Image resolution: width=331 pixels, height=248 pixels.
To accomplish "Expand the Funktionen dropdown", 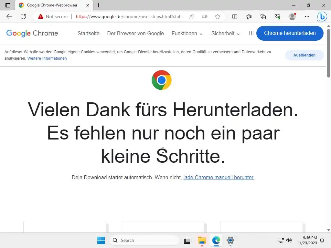I will click(x=187, y=33).
